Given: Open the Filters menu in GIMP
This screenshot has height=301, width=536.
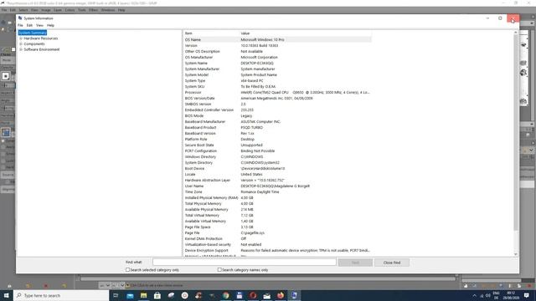Looking at the screenshot, I should [93, 10].
